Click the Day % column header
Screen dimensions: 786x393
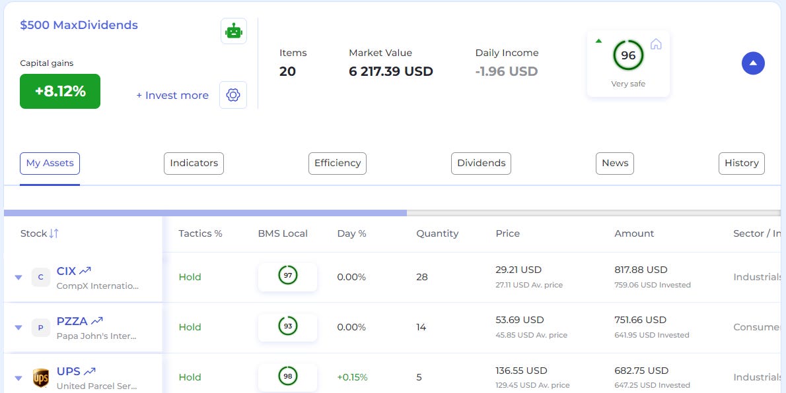click(x=352, y=233)
